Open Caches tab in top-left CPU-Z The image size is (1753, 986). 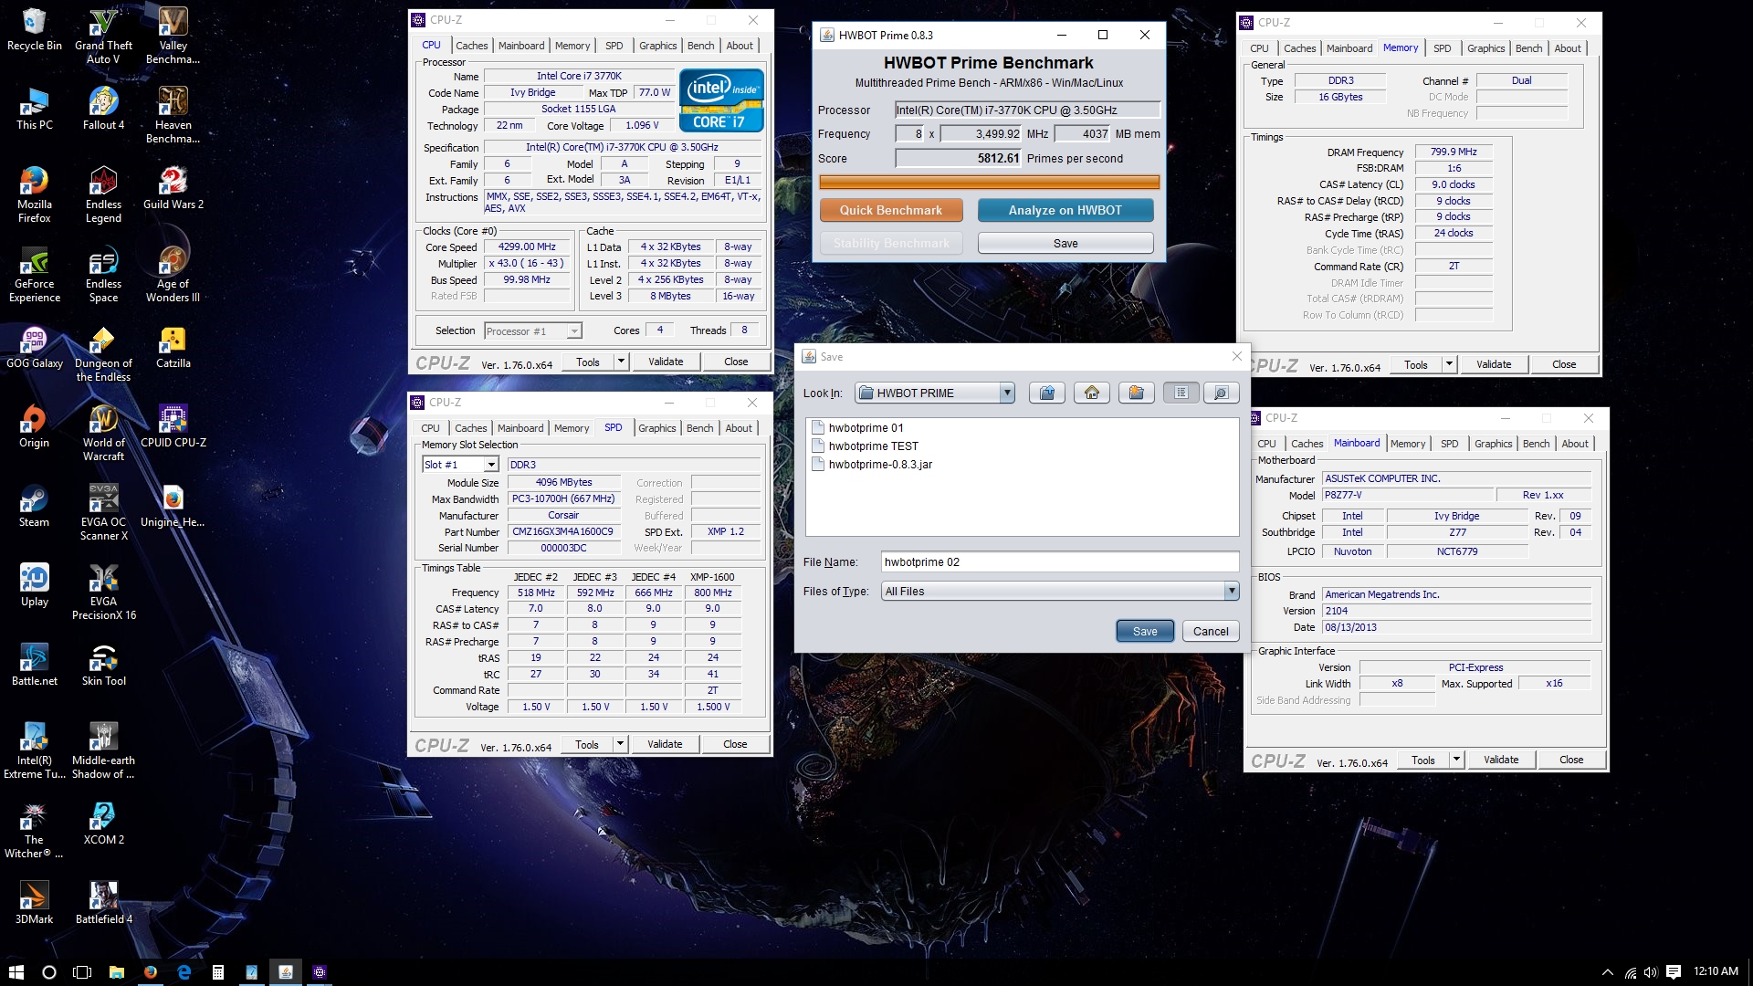pyautogui.click(x=472, y=46)
